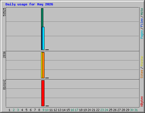Click the orange Sites bar

pos(43,65)
